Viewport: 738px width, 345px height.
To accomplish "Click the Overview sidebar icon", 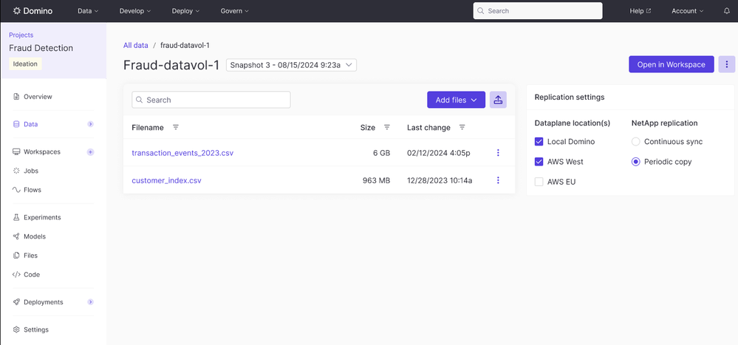I will (16, 97).
